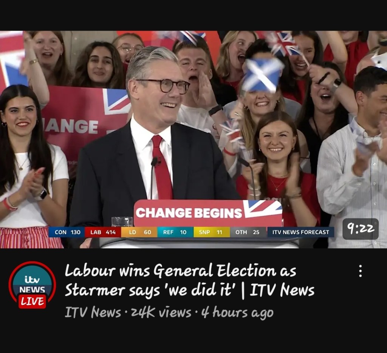Viewport: 387px width, 353px height.
Task: Click the SNP 11 seat count box
Action: tap(212, 232)
